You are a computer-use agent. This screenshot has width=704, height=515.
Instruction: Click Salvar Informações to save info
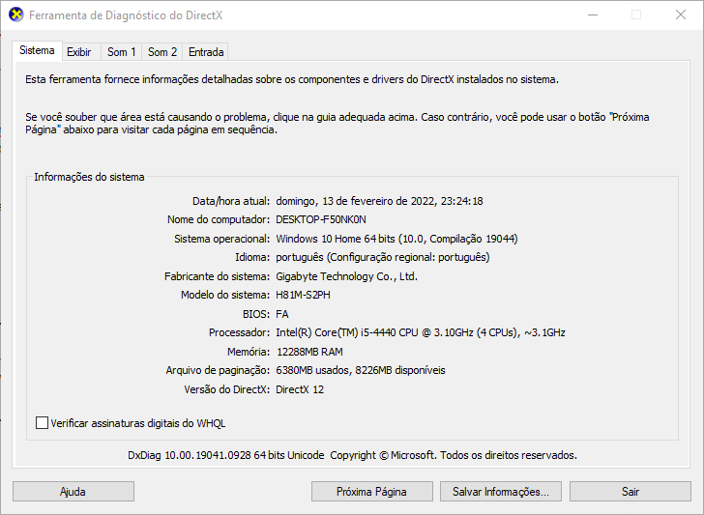501,492
